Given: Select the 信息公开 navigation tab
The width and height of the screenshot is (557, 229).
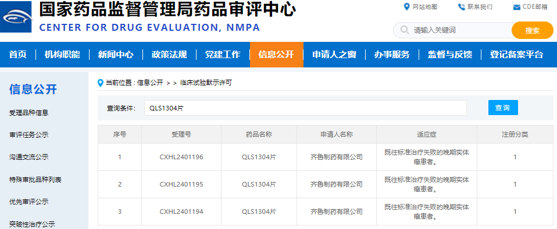Looking at the screenshot, I should 276,55.
